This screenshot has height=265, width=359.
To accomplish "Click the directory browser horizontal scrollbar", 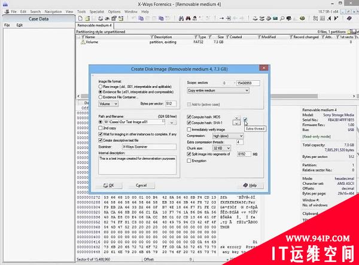I will click(217, 96).
